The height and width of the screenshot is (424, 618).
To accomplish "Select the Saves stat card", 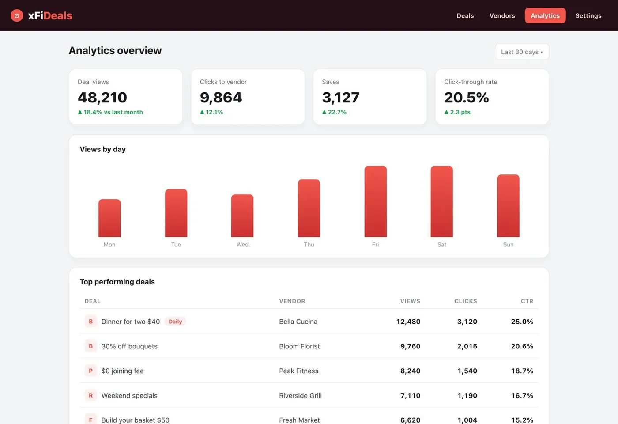I will 370,97.
